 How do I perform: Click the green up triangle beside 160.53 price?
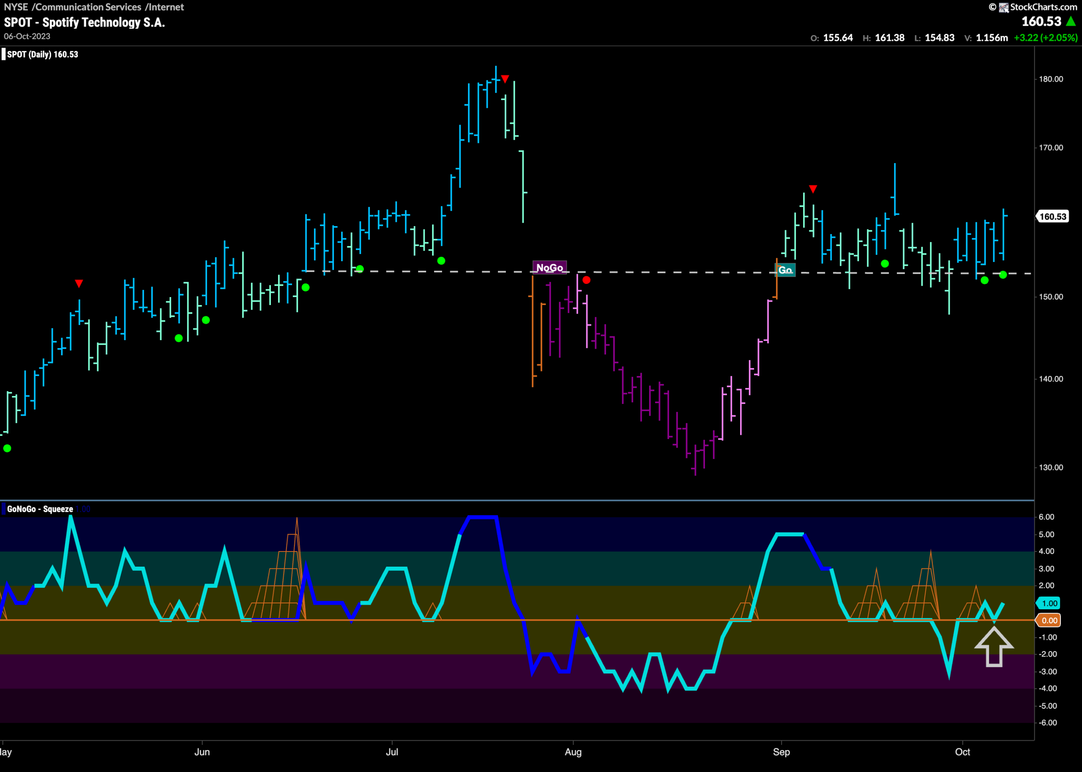[1071, 21]
